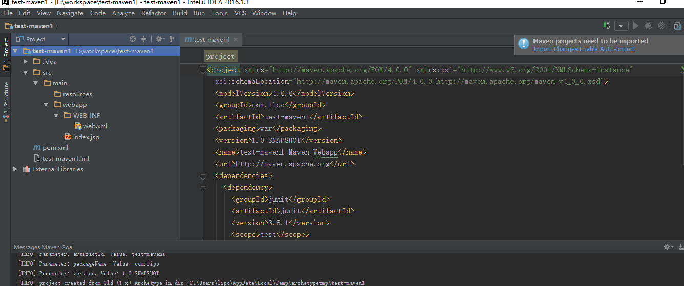
Task: Select pom.xml in project tree
Action: 55,147
